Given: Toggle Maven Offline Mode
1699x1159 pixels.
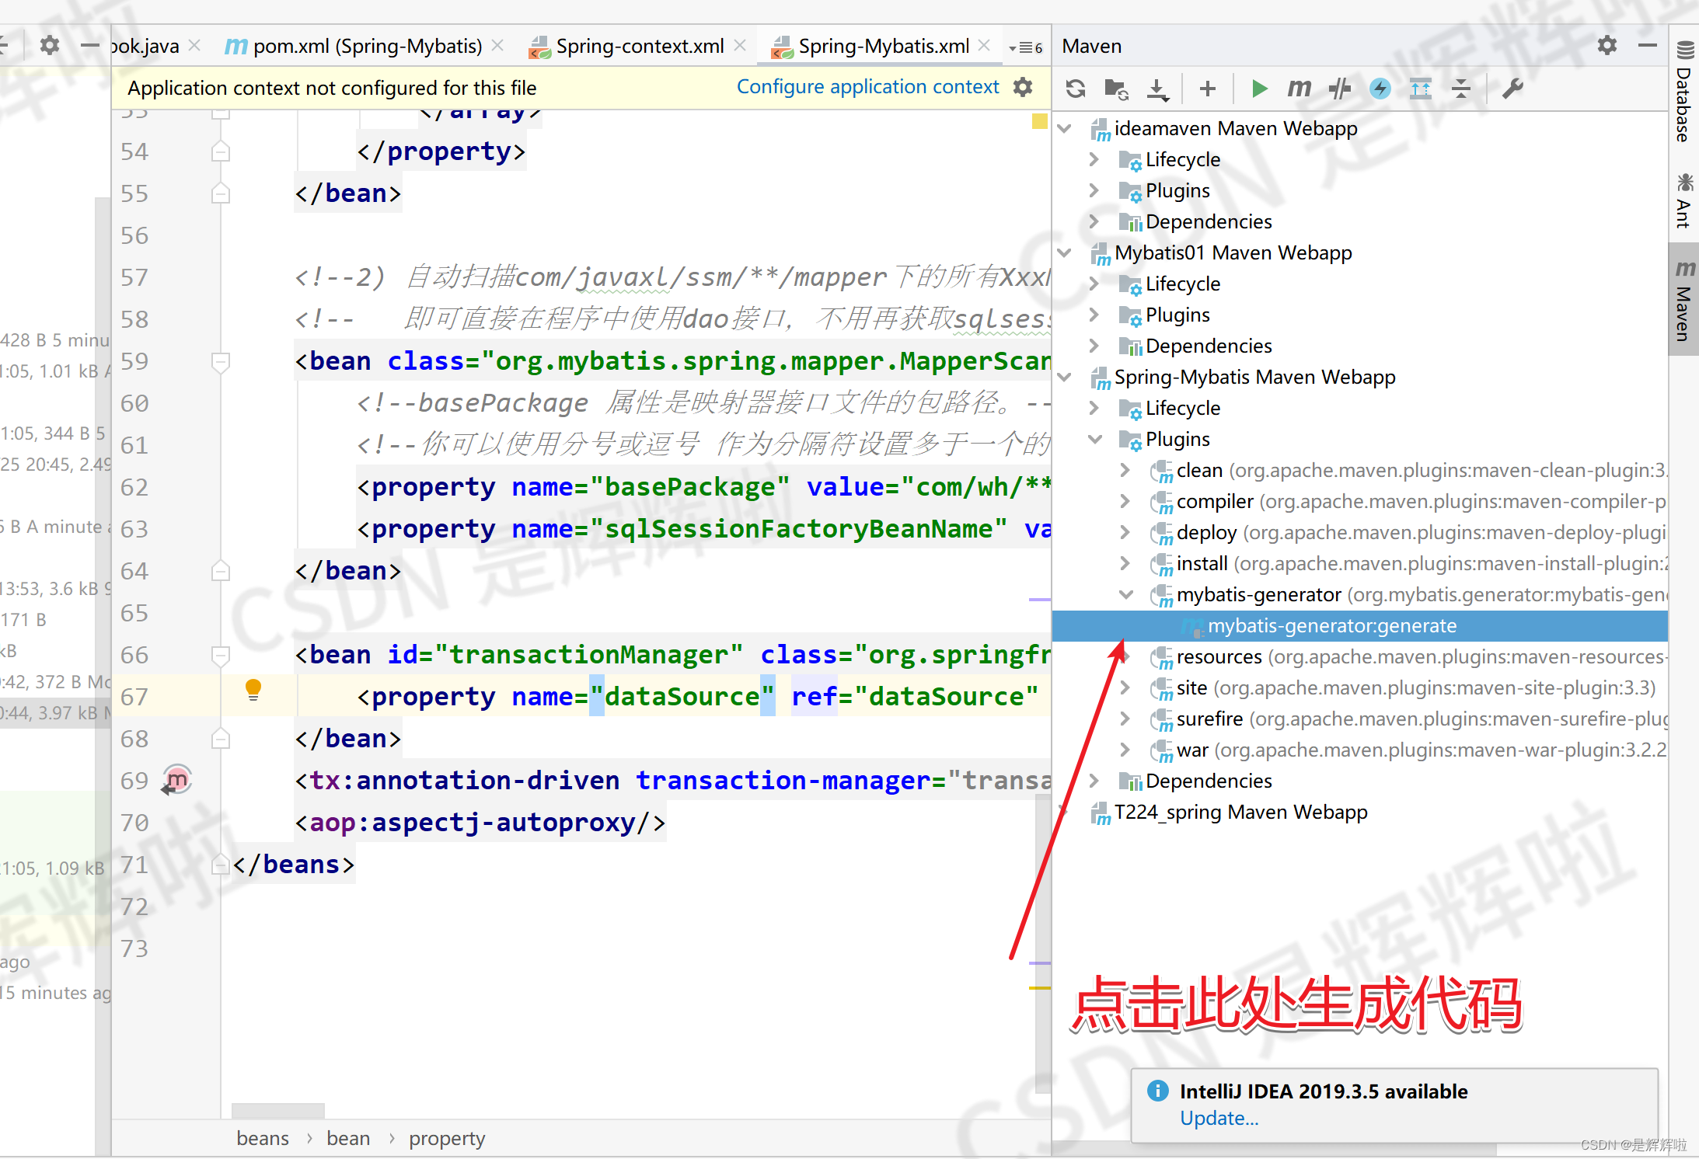Looking at the screenshot, I should (1340, 89).
